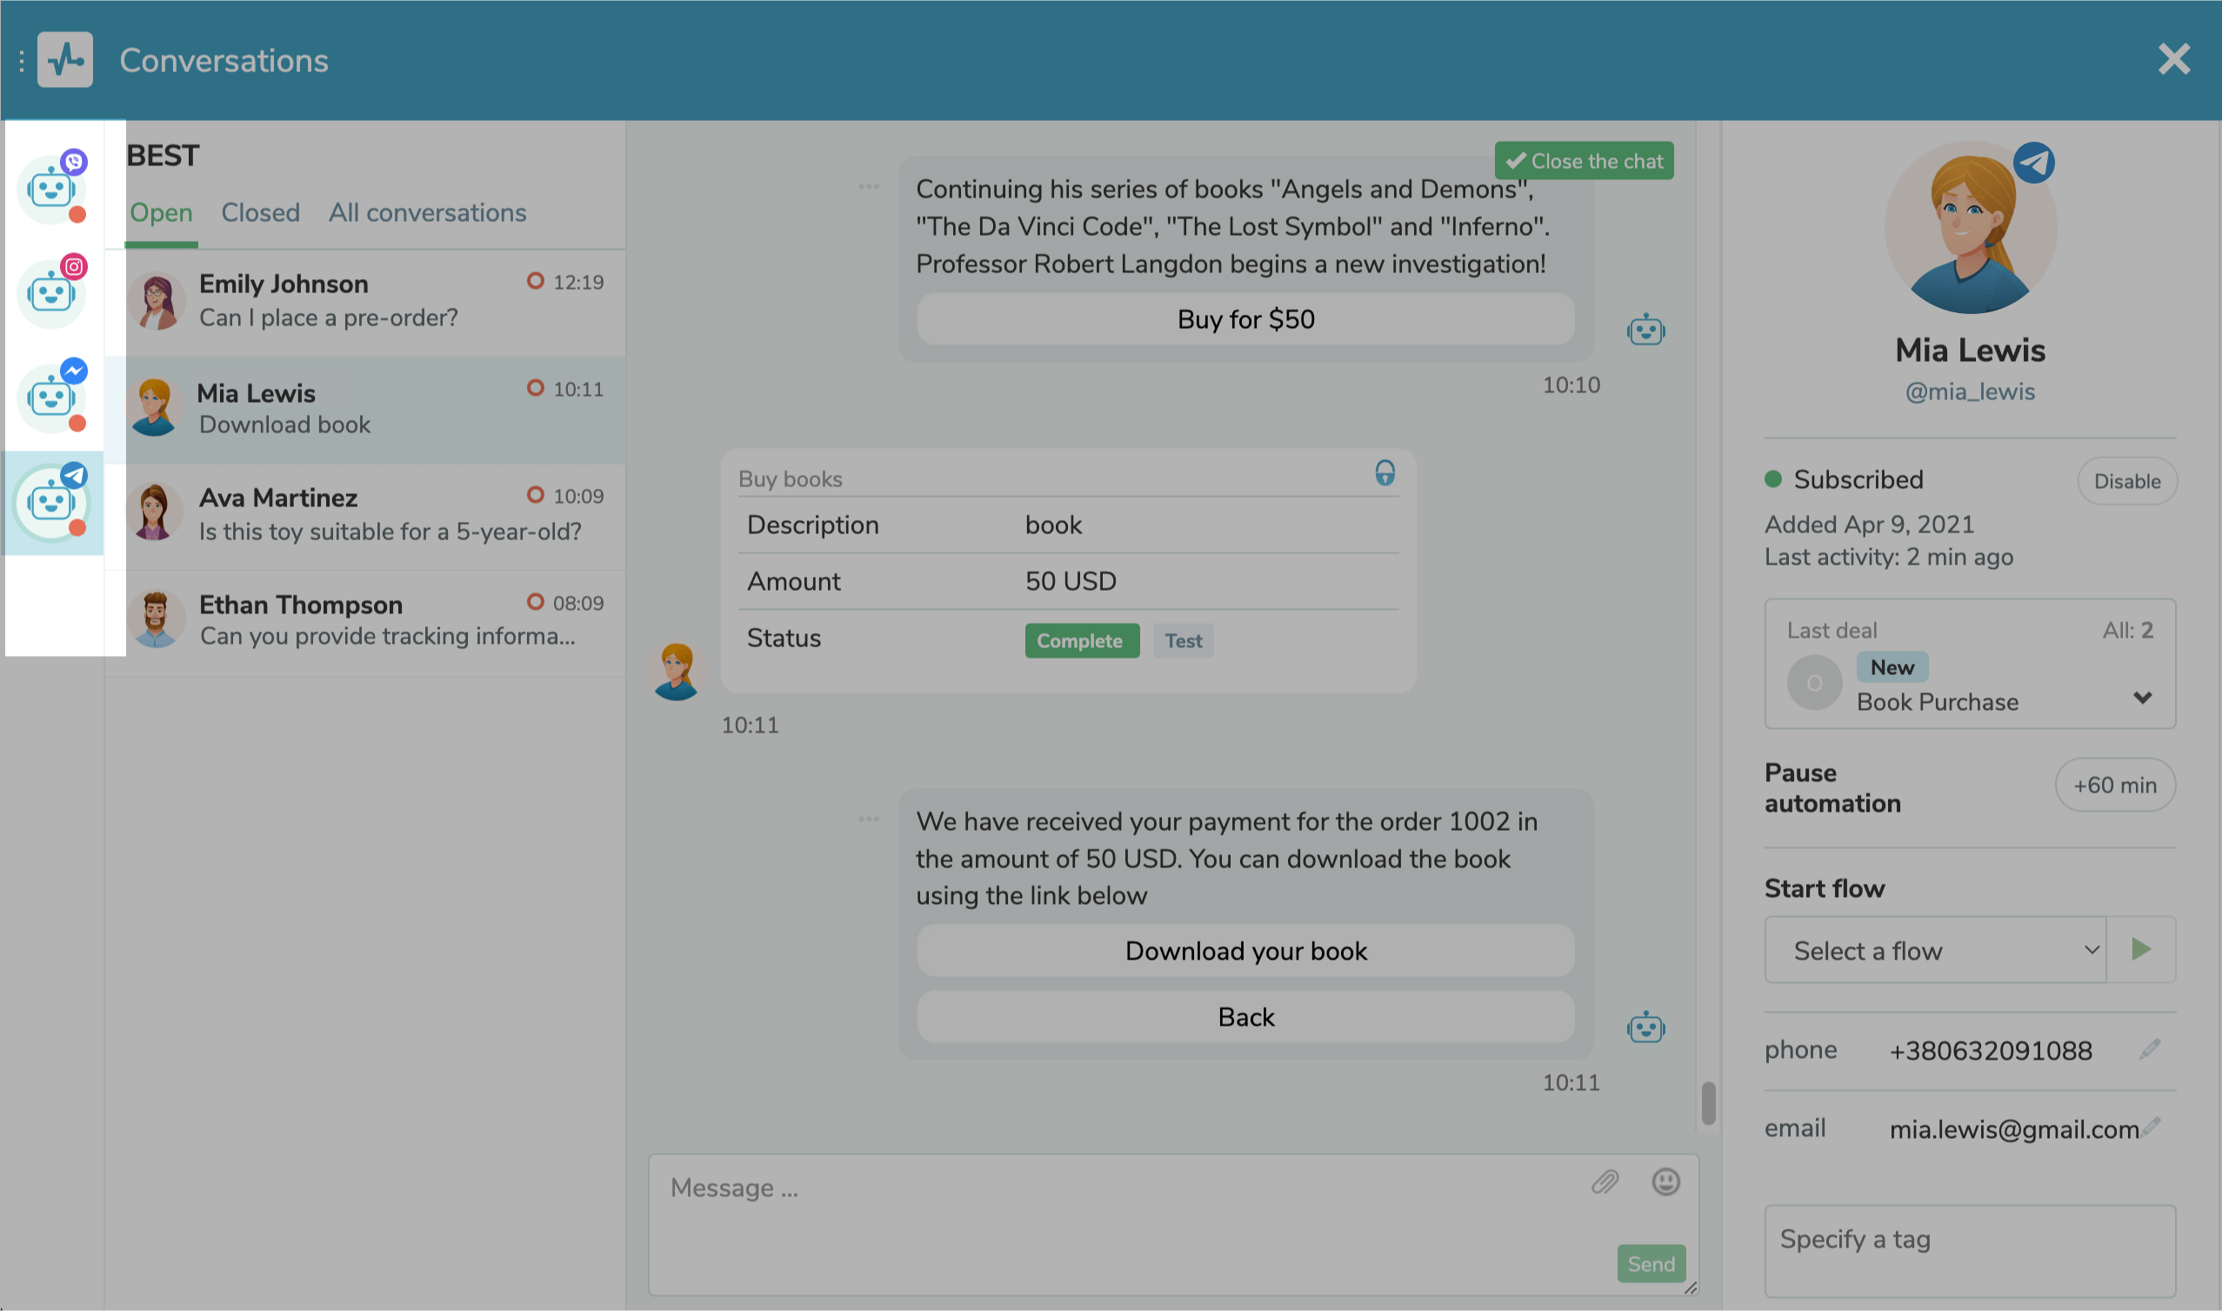Toggle the Subscribed status with Disable button
Viewport: 2222px width, 1311px height.
coord(2125,481)
